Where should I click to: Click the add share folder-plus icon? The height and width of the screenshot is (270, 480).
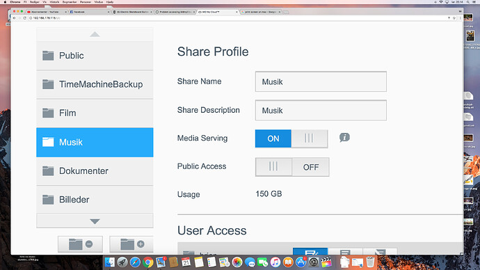tap(131, 244)
